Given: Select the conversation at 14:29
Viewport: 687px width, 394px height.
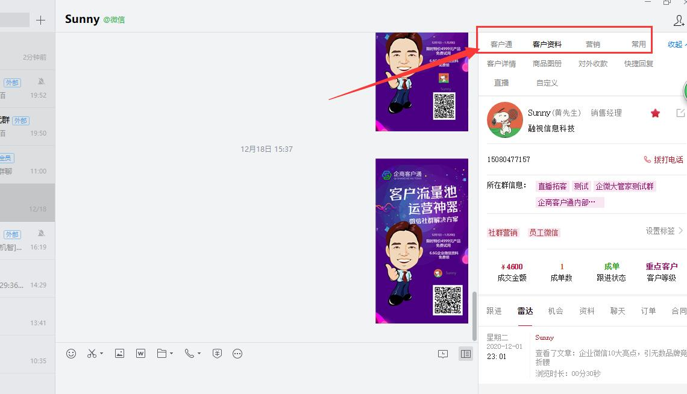Looking at the screenshot, I should pyautogui.click(x=27, y=279).
